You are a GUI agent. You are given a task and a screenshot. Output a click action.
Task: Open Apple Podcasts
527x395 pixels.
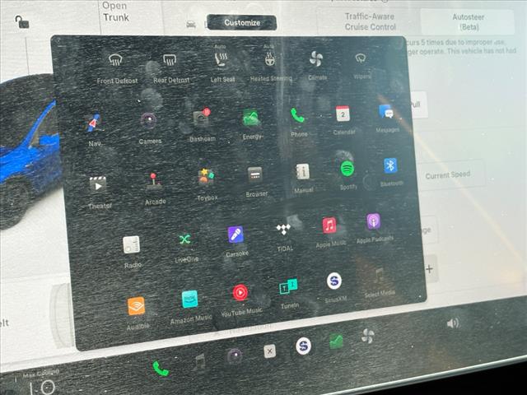click(374, 227)
